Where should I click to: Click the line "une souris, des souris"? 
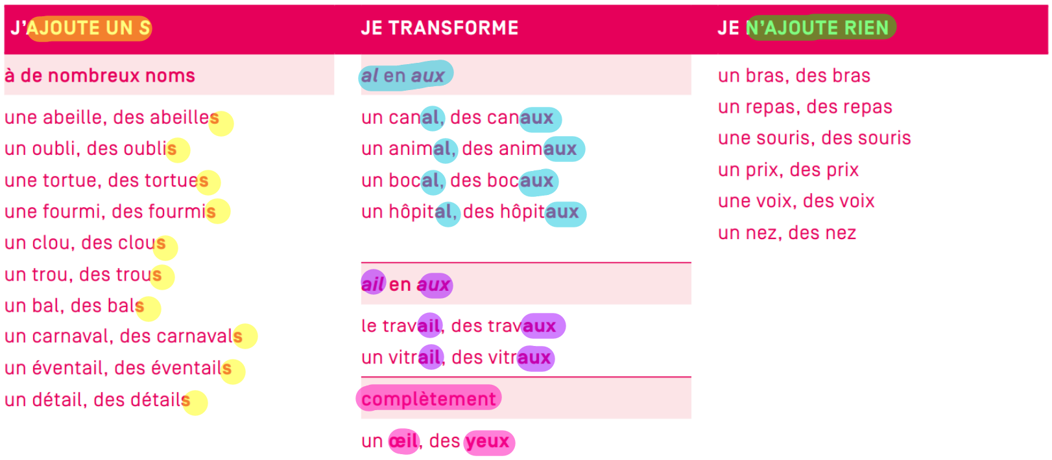coord(815,139)
